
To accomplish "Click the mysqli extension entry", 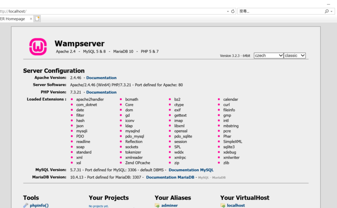I will click(x=82, y=131).
